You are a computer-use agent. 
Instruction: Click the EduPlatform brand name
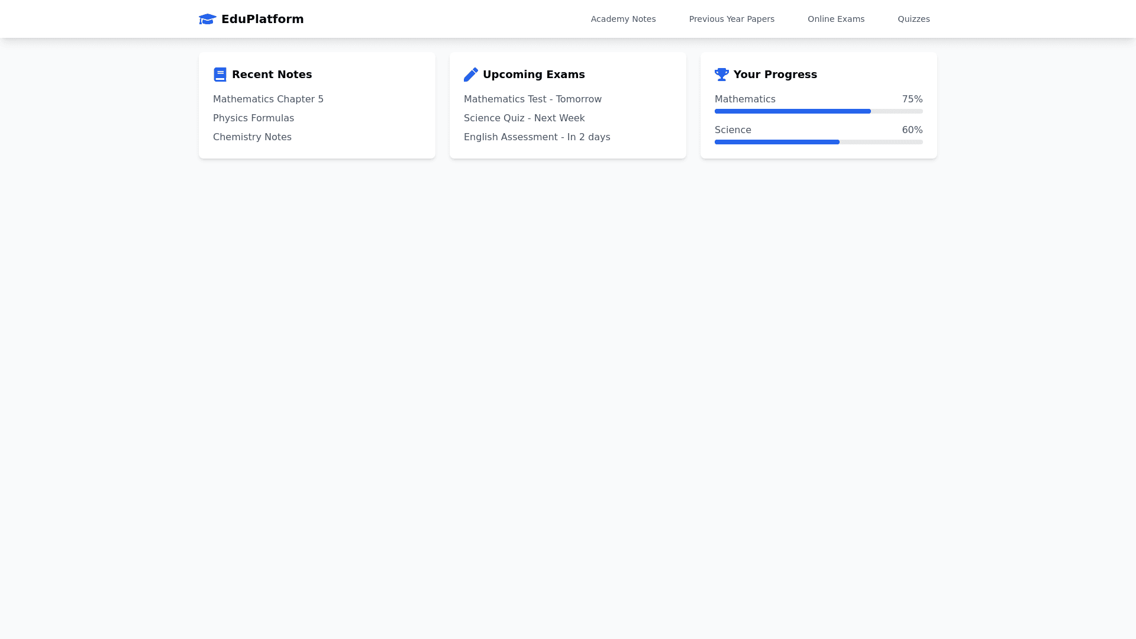[262, 19]
